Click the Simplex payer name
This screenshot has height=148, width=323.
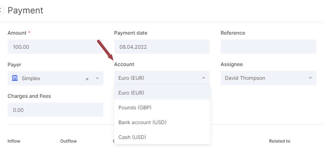click(31, 78)
